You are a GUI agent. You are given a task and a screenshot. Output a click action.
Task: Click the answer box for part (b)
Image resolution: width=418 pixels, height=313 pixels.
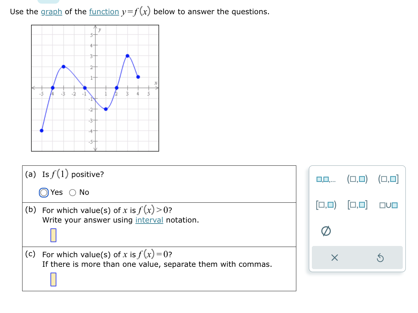point(54,235)
